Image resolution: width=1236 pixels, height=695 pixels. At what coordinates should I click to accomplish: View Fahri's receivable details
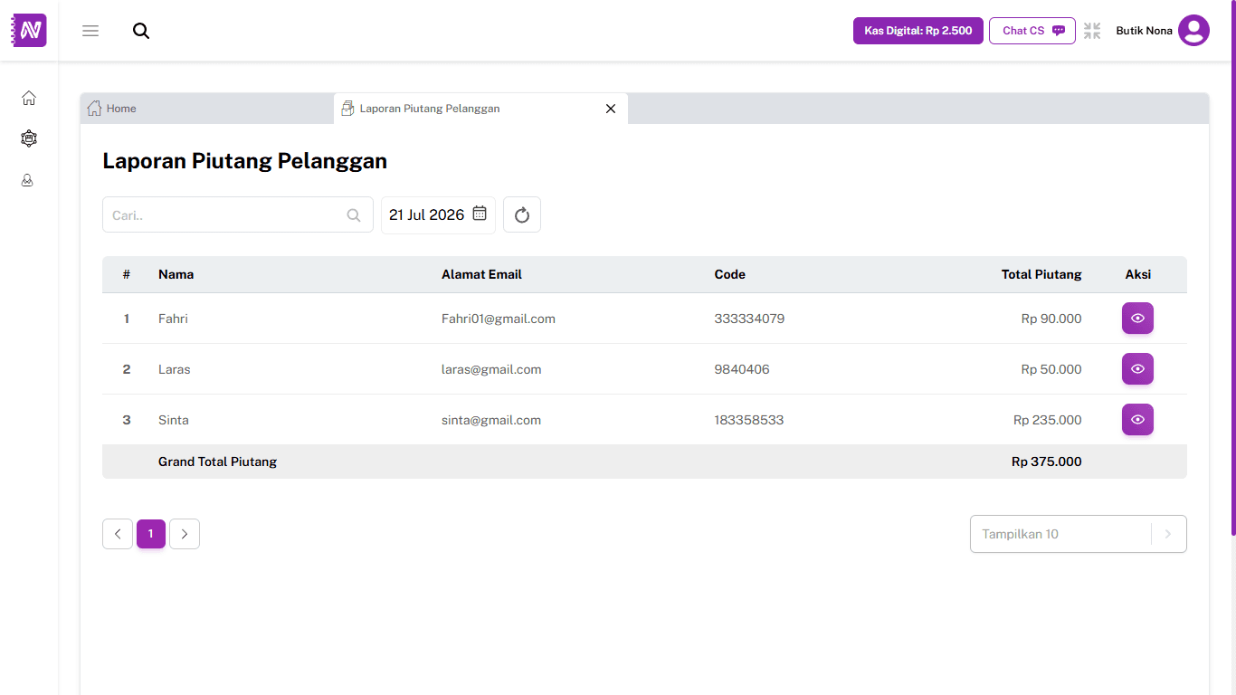point(1137,319)
